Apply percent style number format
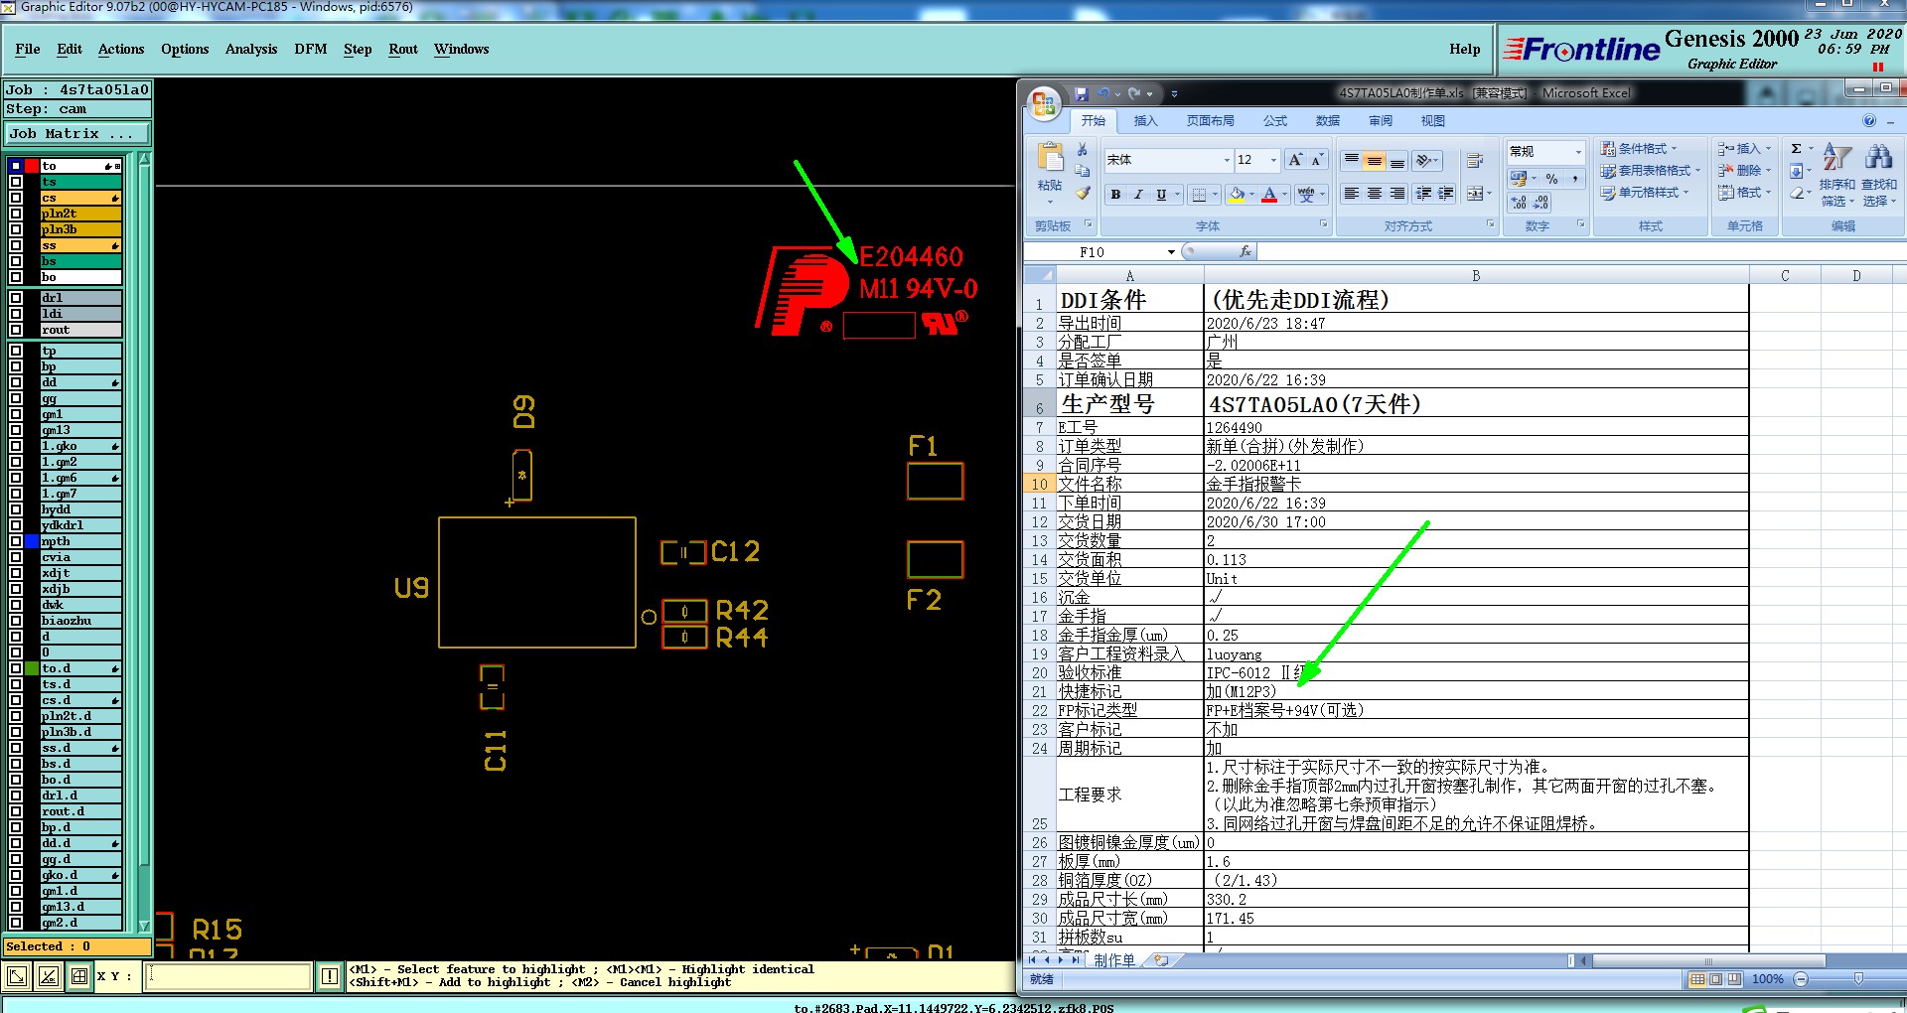 (x=1551, y=179)
